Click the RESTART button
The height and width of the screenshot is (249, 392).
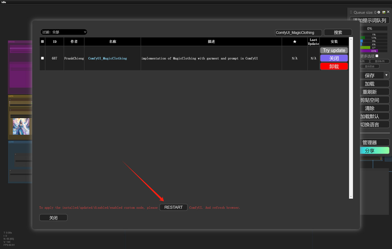[x=174, y=207]
